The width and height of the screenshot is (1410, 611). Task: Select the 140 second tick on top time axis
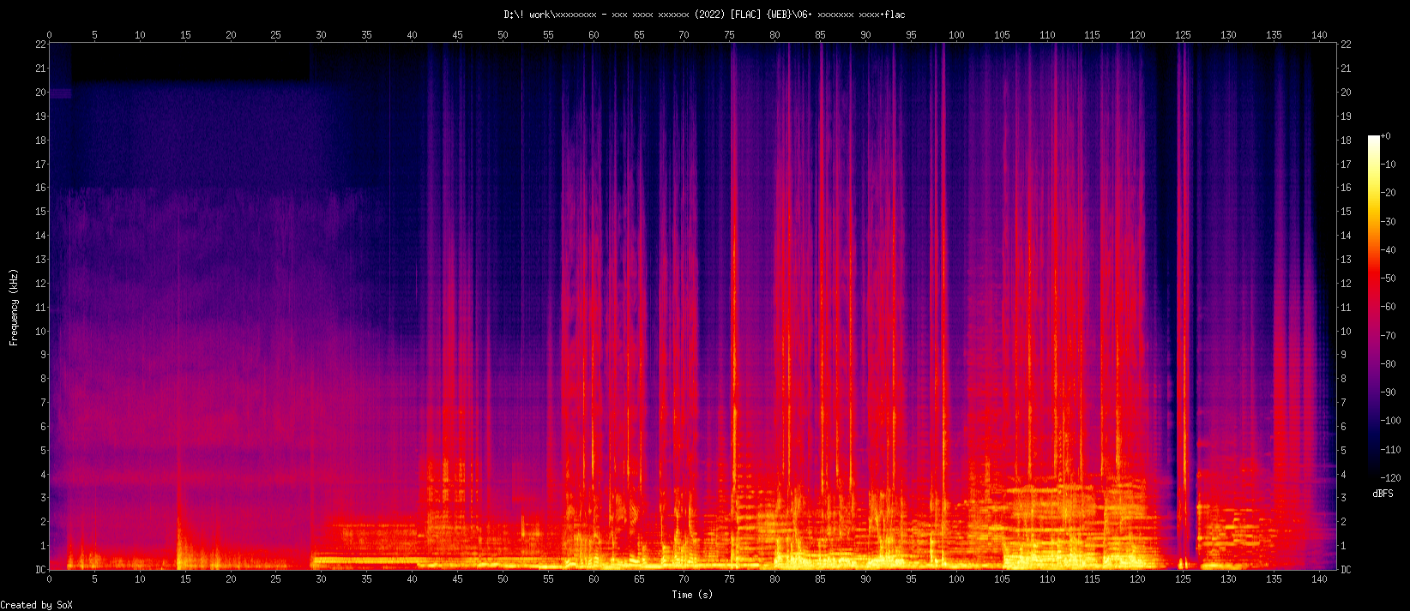click(1319, 35)
